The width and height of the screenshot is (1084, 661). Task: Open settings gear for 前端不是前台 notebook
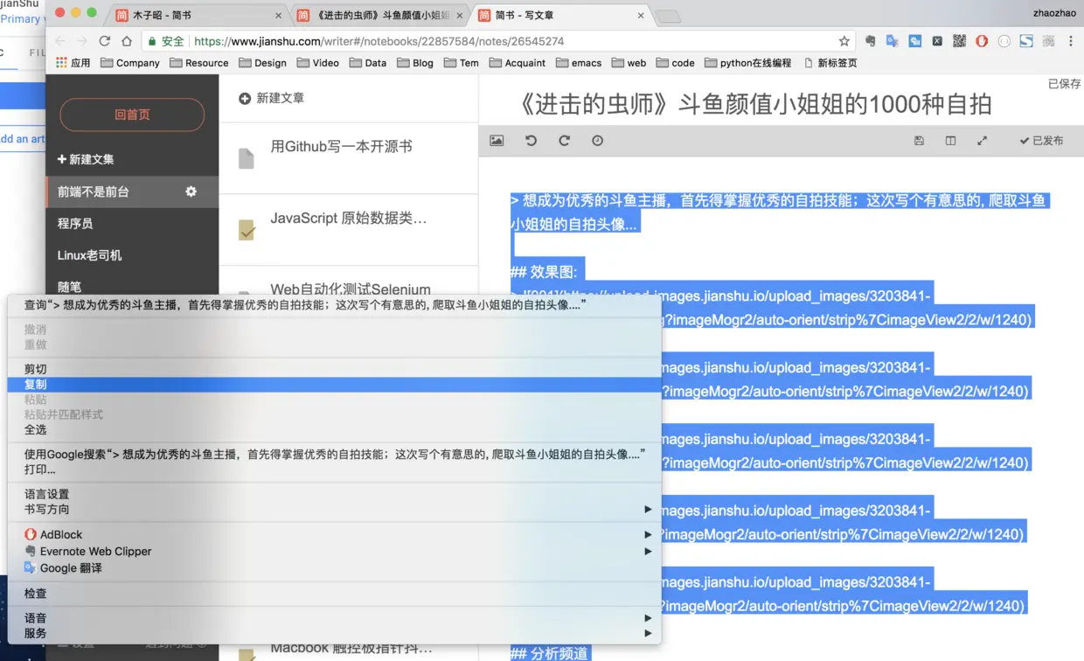coord(191,191)
